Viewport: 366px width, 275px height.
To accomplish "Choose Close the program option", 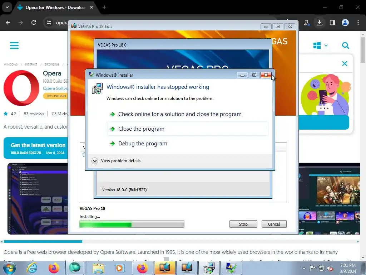I will [x=187, y=129].
